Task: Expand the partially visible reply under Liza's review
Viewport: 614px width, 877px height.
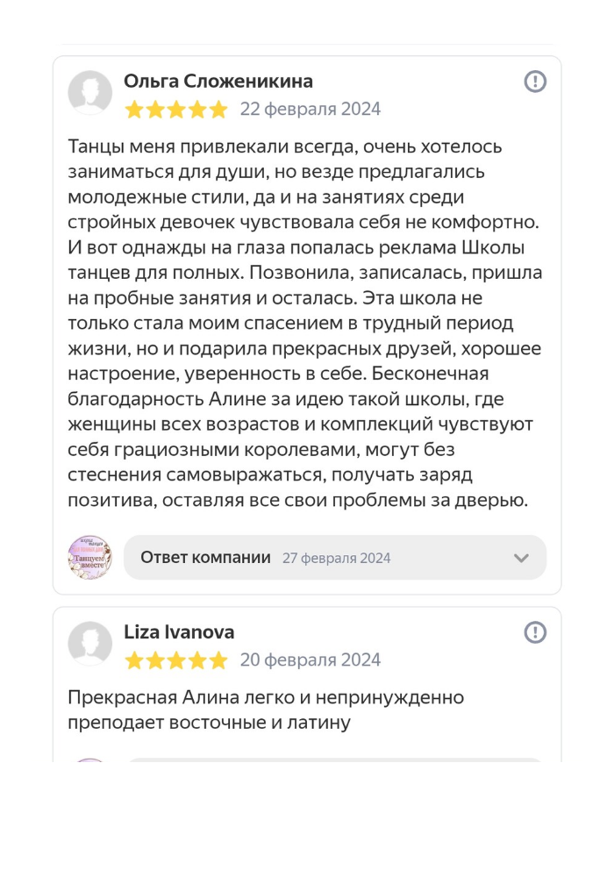Action: coord(335,759)
